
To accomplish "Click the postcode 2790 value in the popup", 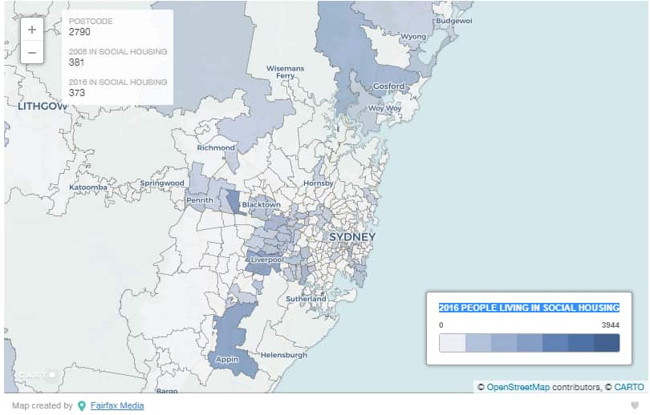I will tap(79, 32).
